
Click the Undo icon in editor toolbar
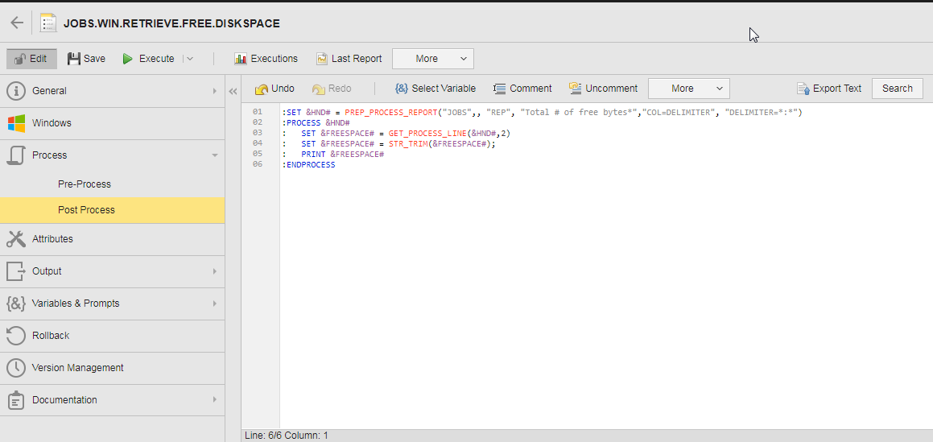click(x=262, y=89)
